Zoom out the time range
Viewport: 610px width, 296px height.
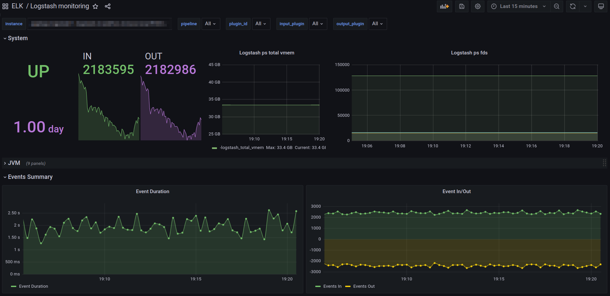coord(557,6)
